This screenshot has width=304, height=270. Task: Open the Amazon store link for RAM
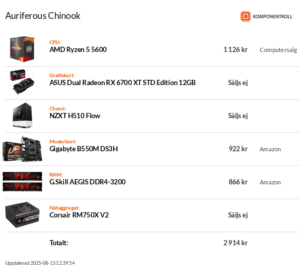[270, 182]
